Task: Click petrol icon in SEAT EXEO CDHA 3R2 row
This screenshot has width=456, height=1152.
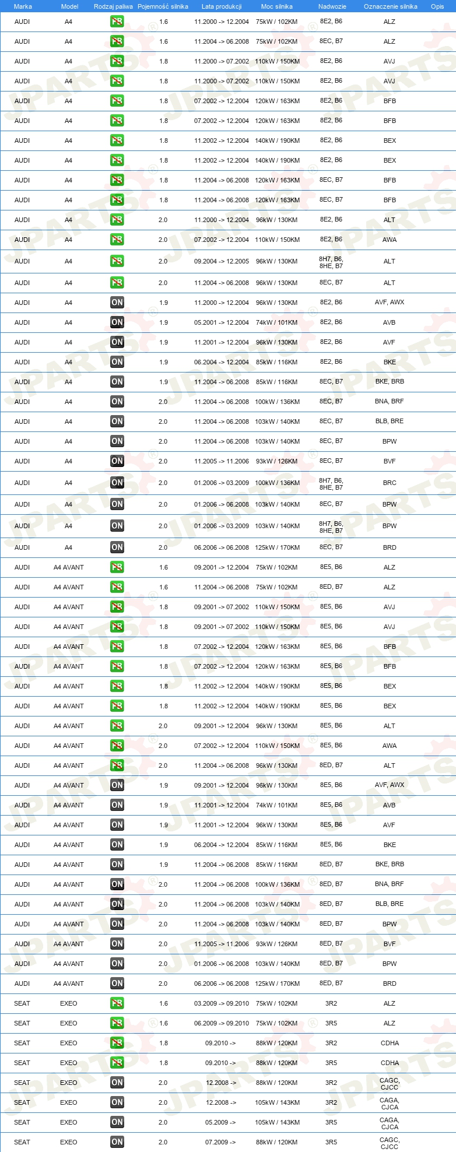Action: (x=117, y=1043)
